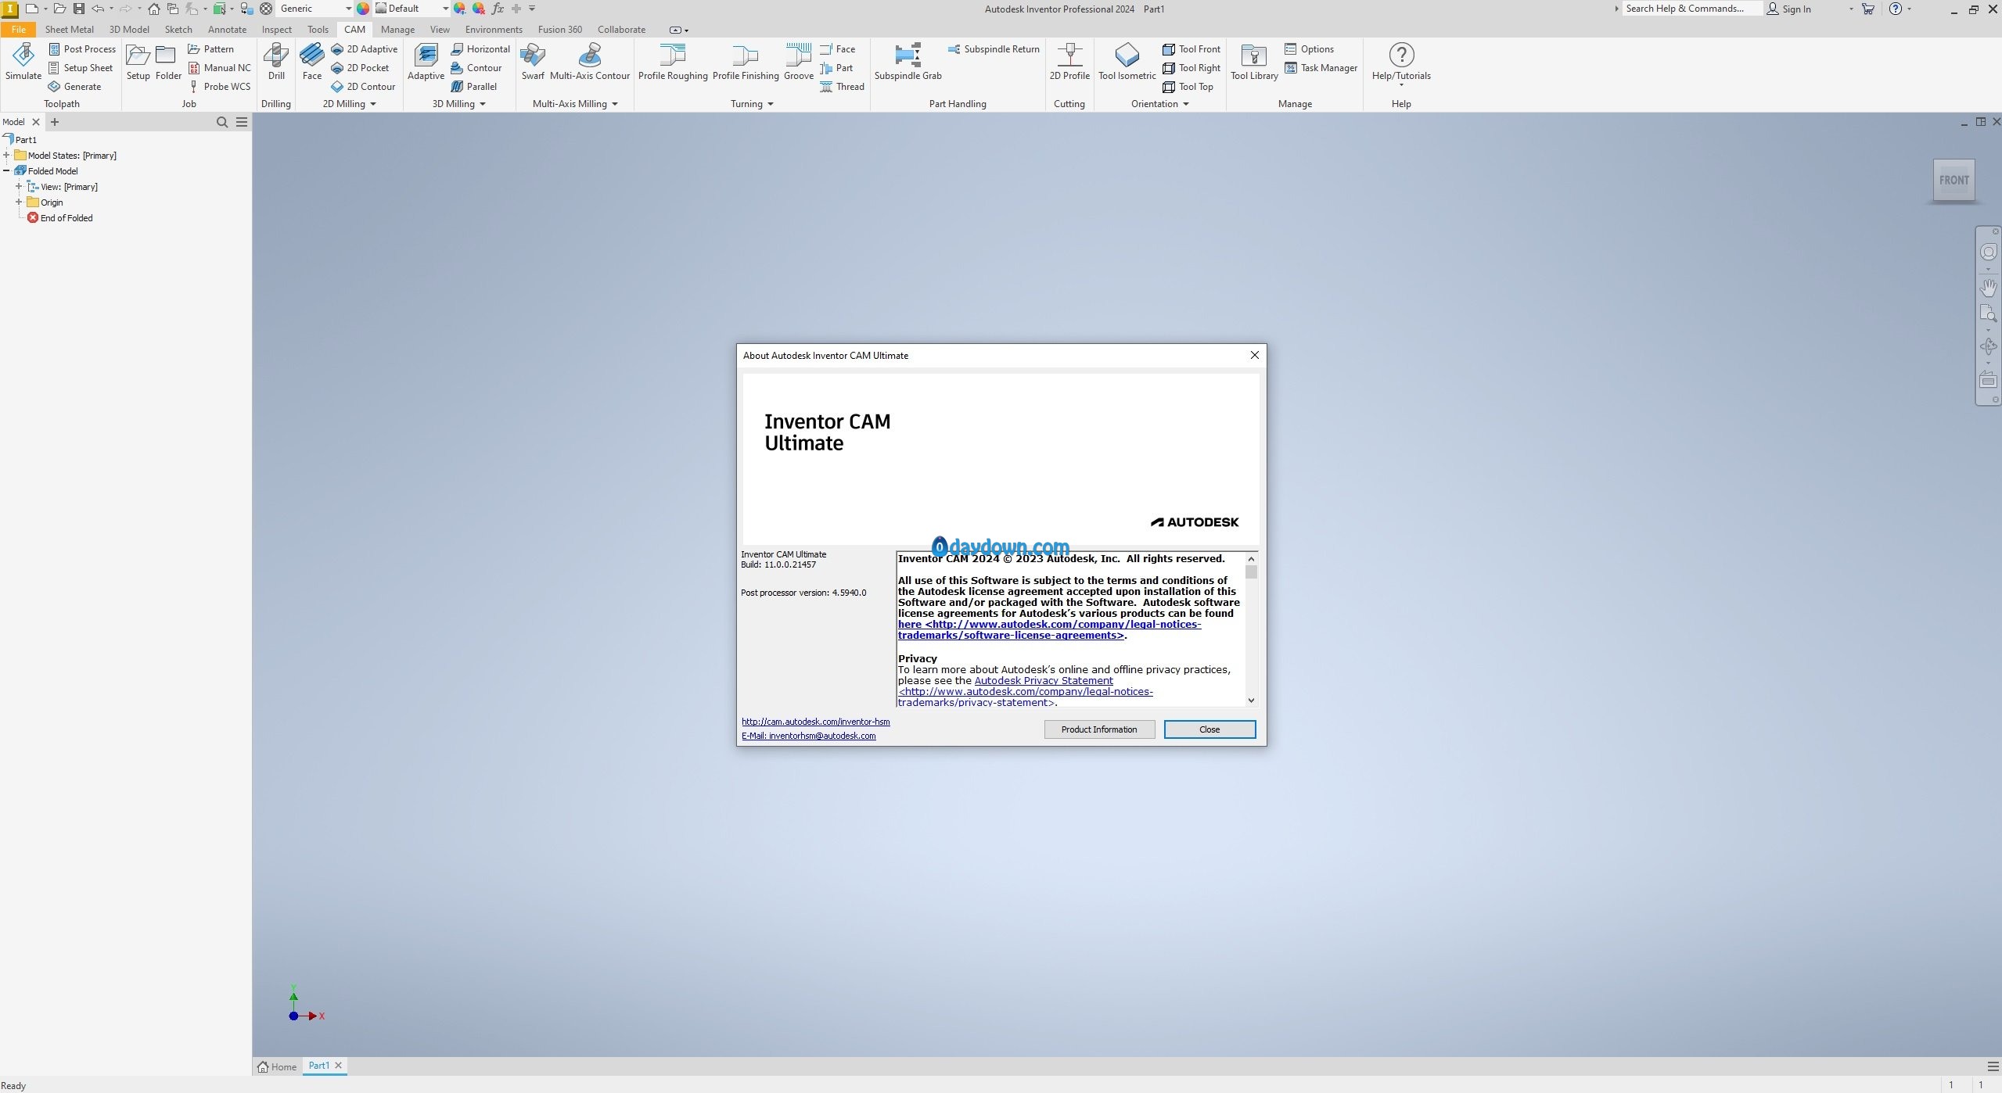Start the Drill operation
Screen dimensions: 2002x1093
276,62
